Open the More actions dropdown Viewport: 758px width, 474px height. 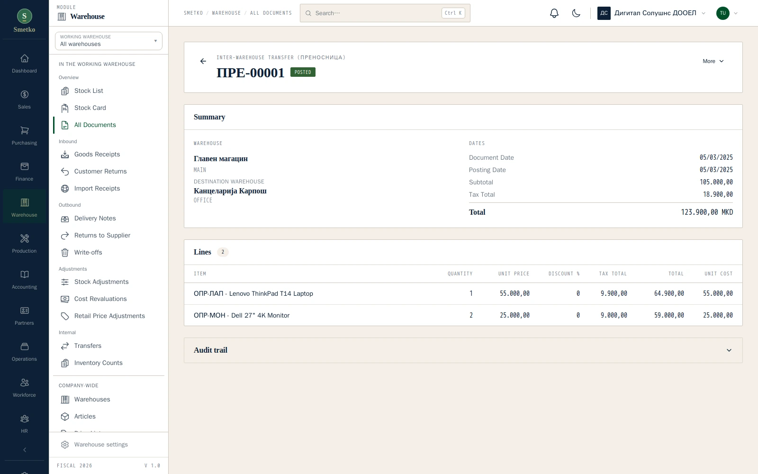pyautogui.click(x=713, y=61)
